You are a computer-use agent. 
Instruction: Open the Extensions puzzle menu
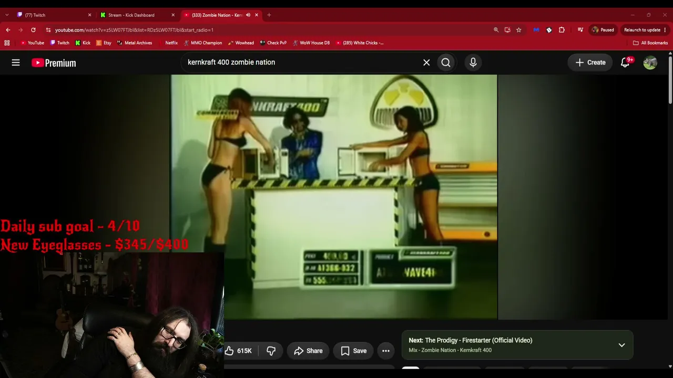tap(562, 30)
